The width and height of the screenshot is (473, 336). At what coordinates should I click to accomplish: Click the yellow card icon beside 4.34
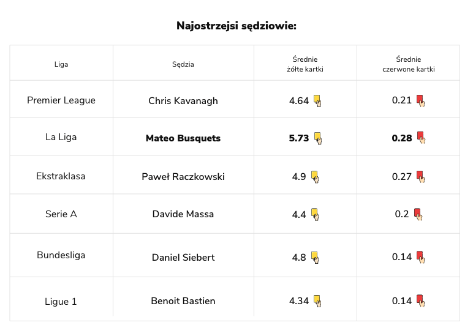pos(317,301)
